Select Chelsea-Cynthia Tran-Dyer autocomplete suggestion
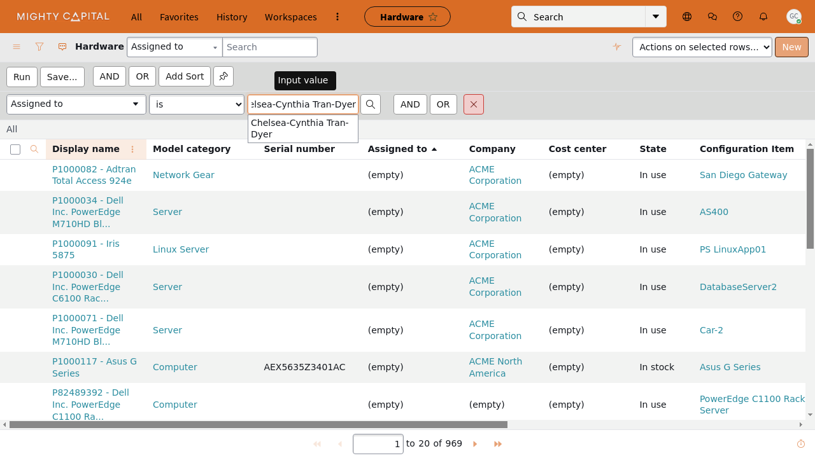Screen dimensions: 815x458 coord(303,128)
